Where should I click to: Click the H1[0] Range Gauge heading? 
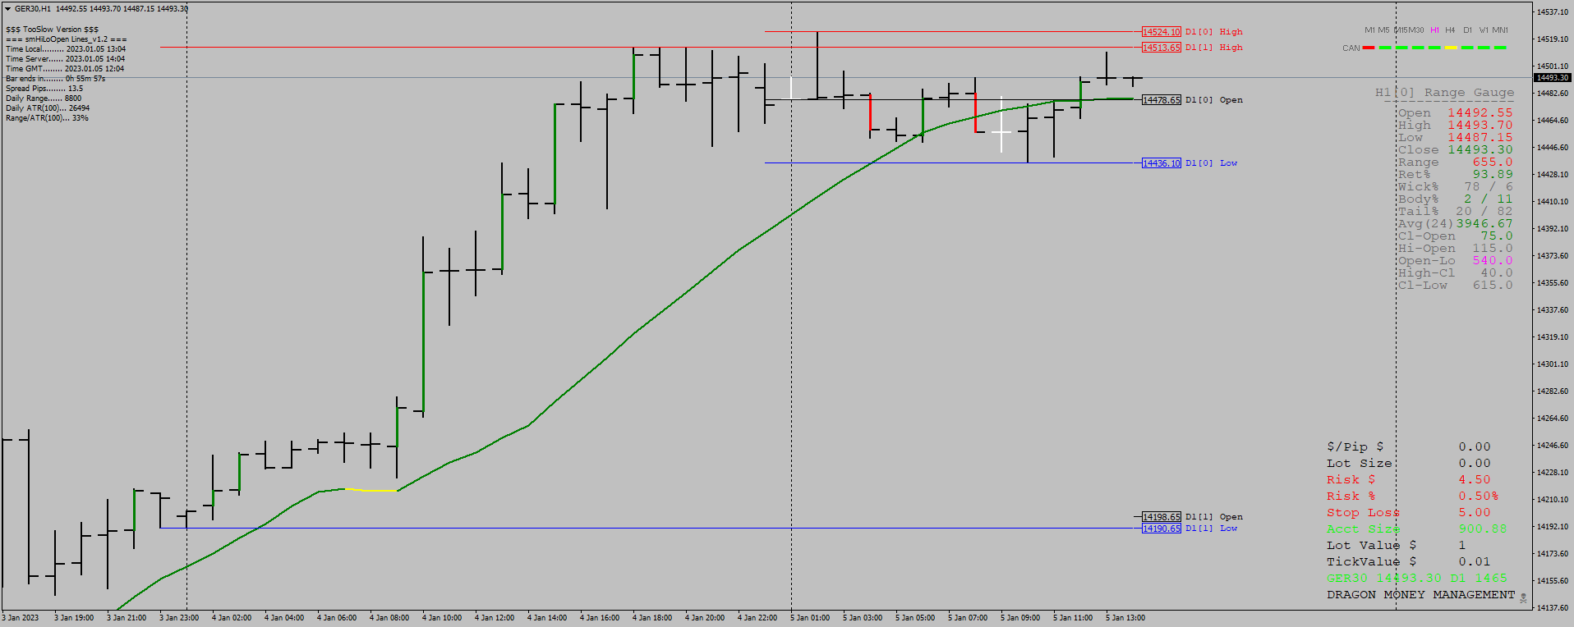tap(1444, 93)
